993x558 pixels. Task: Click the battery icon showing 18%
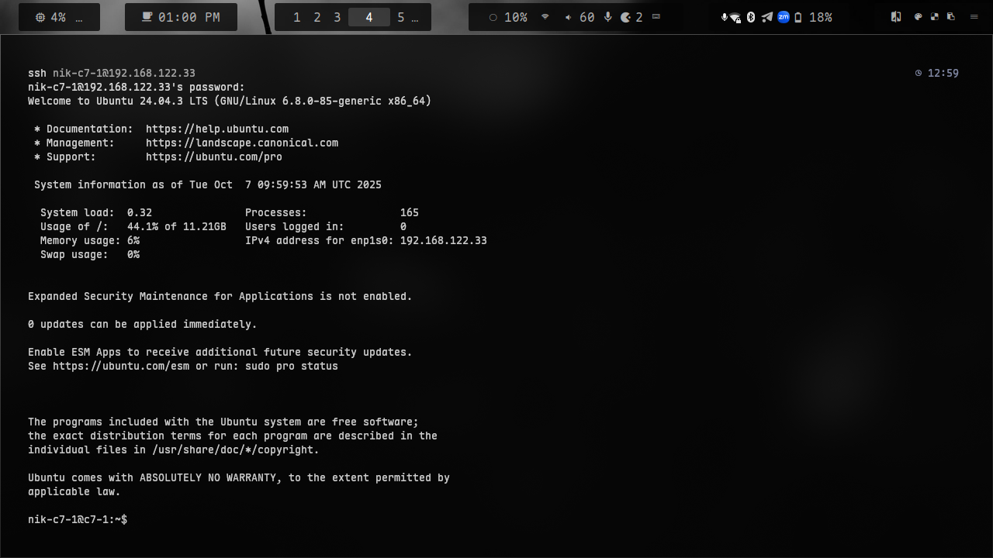click(x=798, y=17)
